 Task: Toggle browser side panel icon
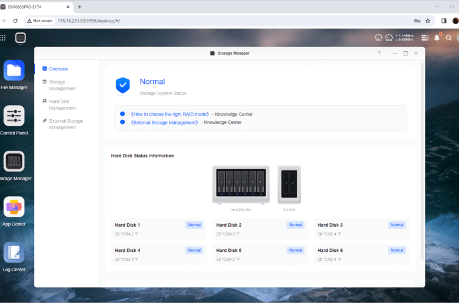point(444,21)
